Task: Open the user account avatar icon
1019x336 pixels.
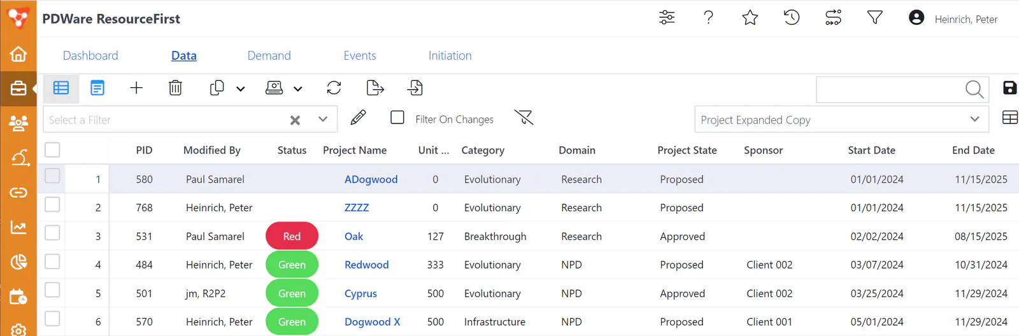Action: (916, 17)
